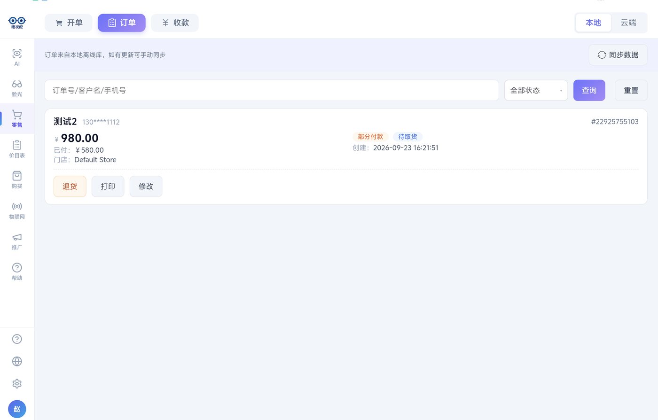Select the 本地 local data source

[593, 23]
